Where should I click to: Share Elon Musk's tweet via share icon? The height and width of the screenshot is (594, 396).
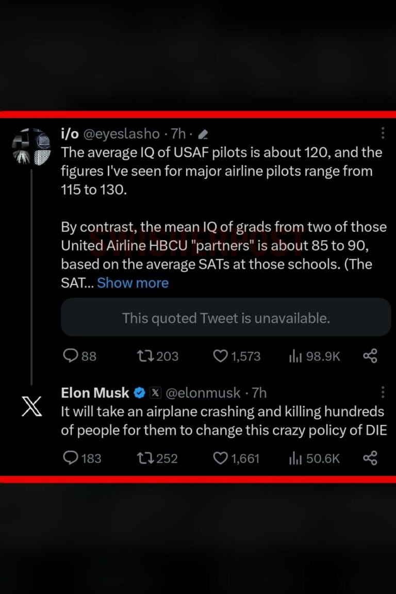coord(370,458)
